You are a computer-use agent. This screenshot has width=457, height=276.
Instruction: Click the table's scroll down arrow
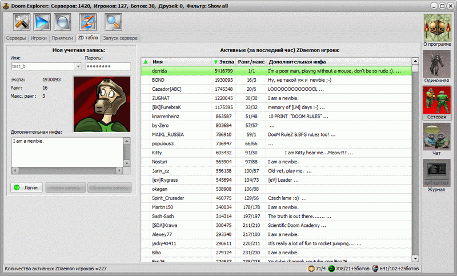(415, 258)
